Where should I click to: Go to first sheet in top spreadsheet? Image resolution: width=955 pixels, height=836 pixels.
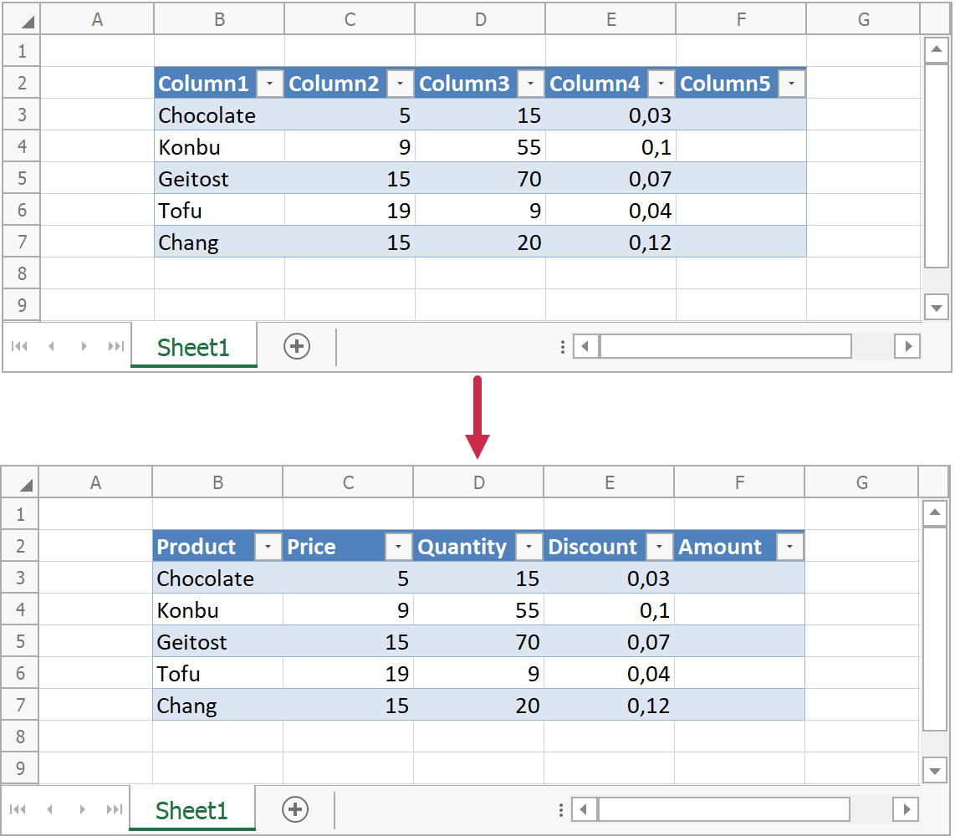[x=19, y=346]
